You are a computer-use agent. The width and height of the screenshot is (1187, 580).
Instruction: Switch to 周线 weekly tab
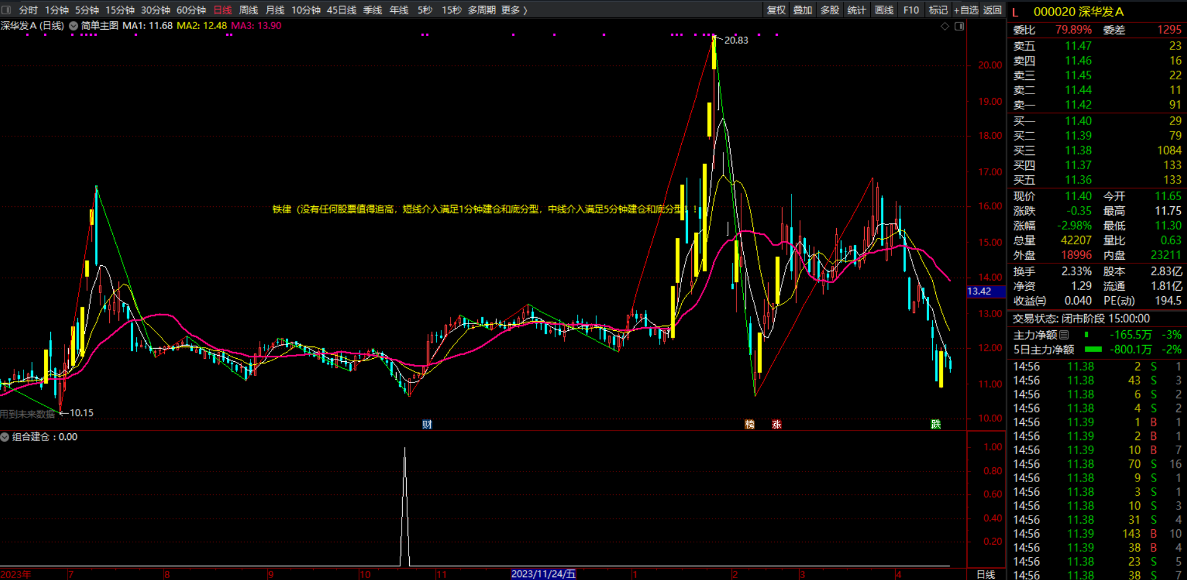249,10
